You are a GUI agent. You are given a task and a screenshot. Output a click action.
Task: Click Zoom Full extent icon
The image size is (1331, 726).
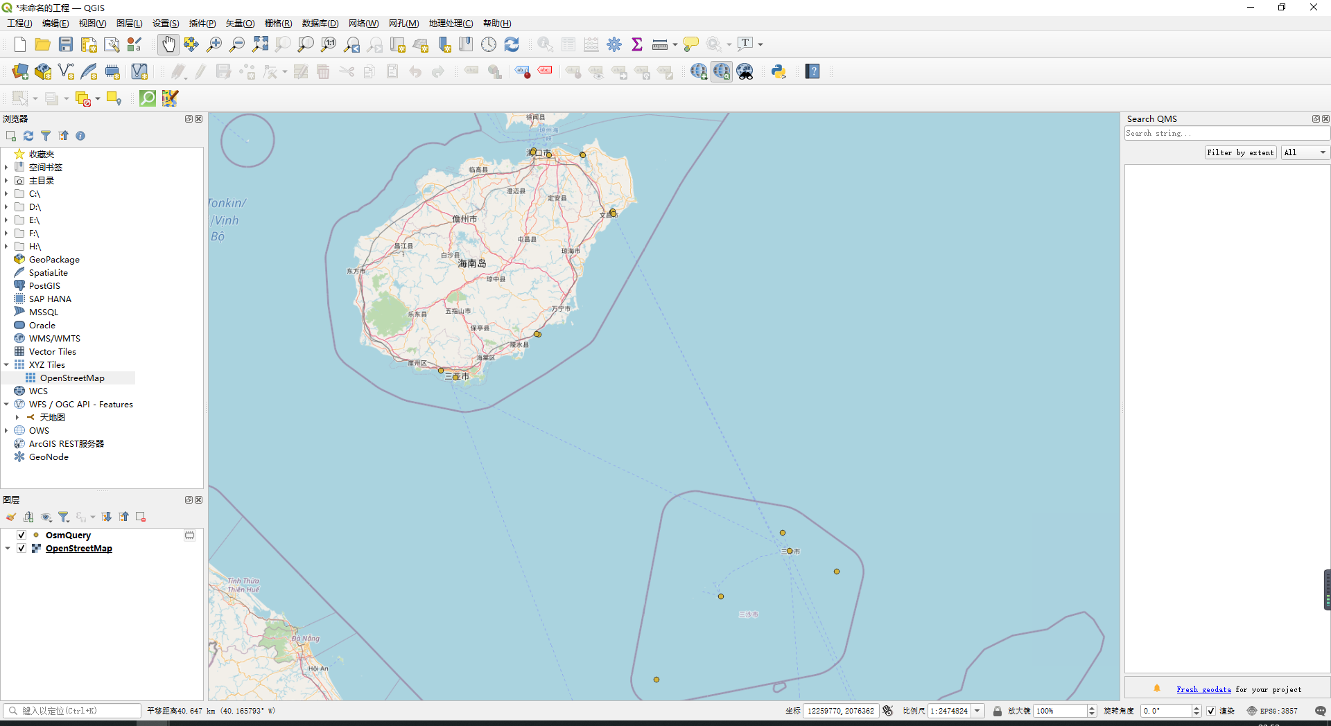click(x=260, y=44)
